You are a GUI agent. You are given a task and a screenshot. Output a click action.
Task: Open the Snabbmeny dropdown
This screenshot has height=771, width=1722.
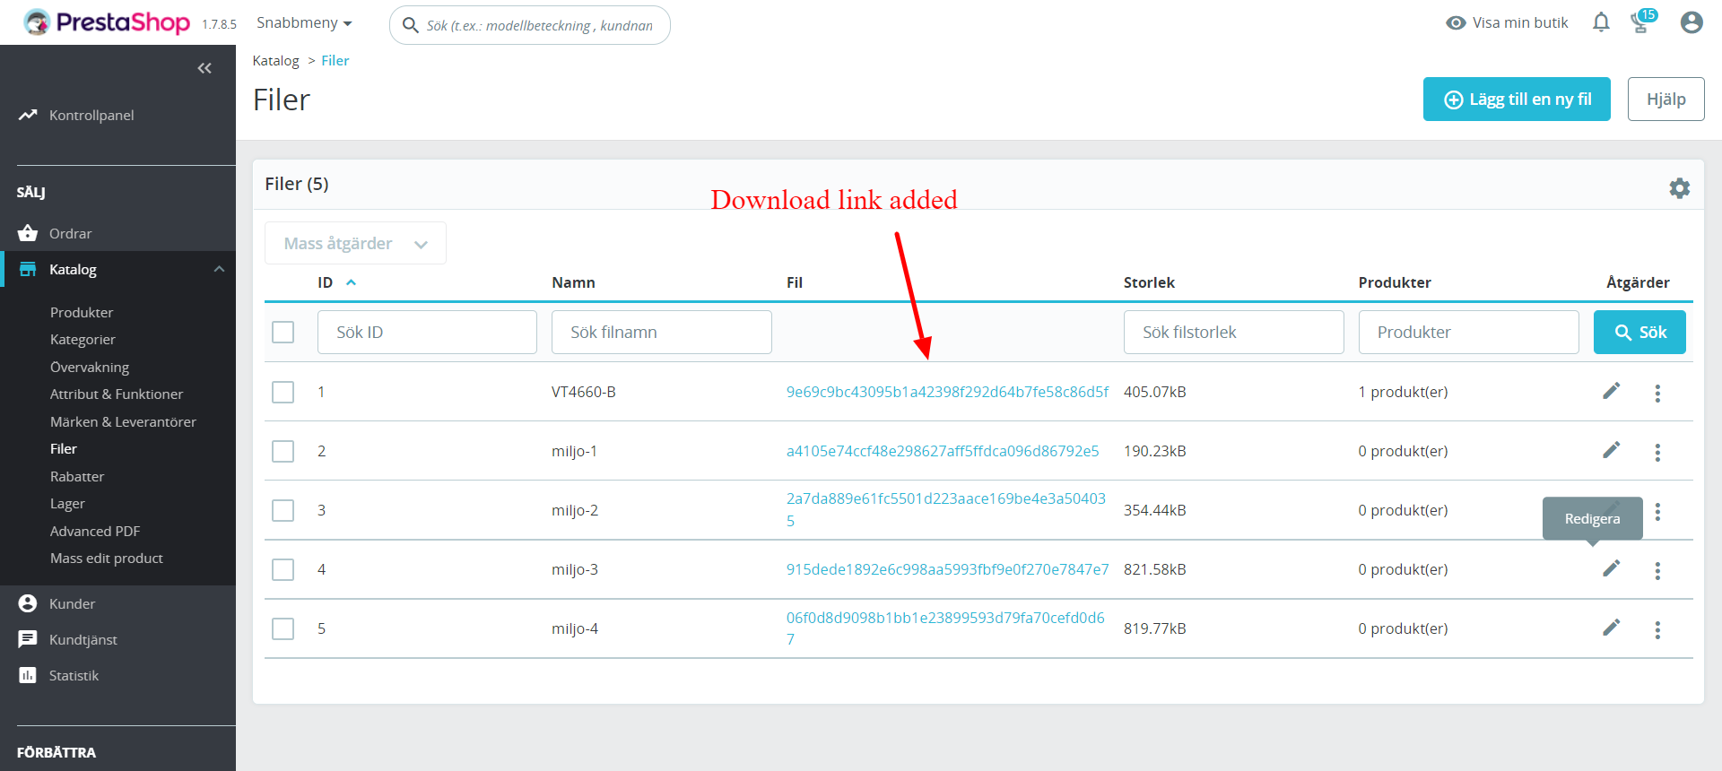[x=304, y=22]
